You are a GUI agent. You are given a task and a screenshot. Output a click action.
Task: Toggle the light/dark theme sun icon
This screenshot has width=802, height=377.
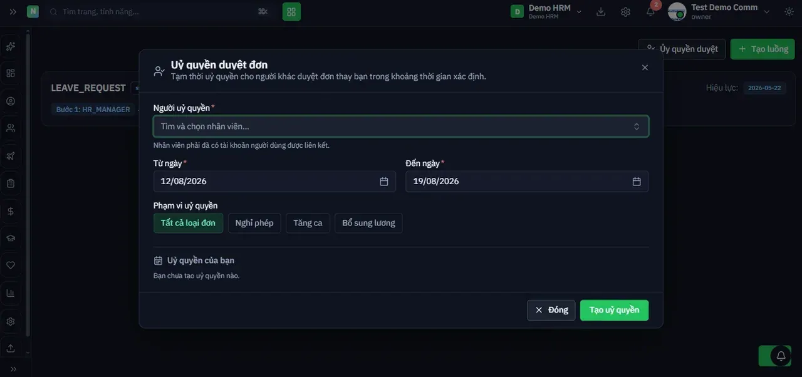click(x=789, y=11)
